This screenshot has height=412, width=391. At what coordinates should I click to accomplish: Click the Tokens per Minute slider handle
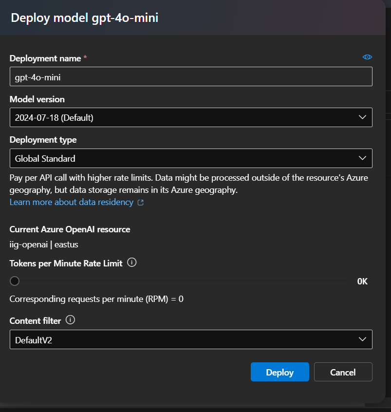[15, 281]
